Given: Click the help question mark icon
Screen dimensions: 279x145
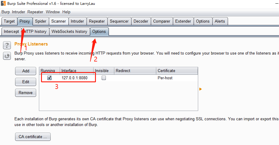Looking at the screenshot, I should 7,46.
